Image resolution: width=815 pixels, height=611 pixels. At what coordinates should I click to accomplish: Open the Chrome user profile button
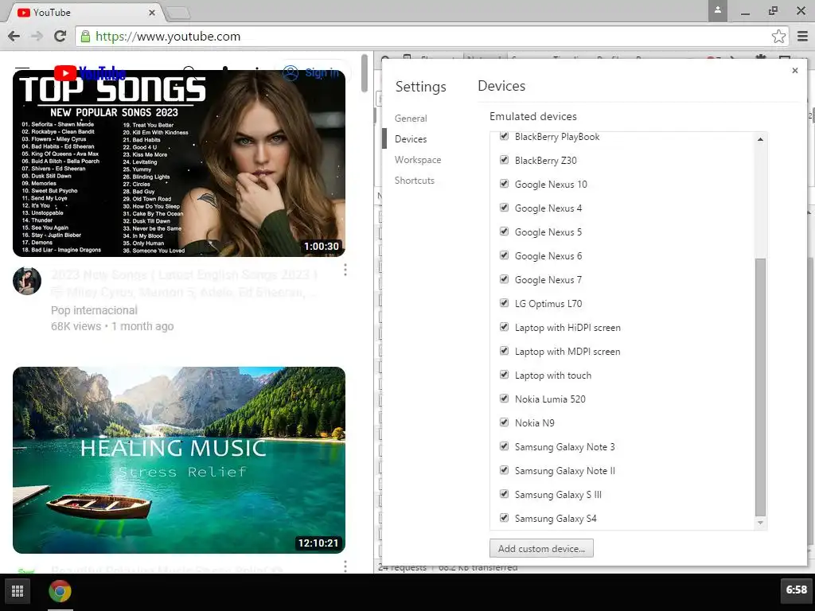point(718,10)
